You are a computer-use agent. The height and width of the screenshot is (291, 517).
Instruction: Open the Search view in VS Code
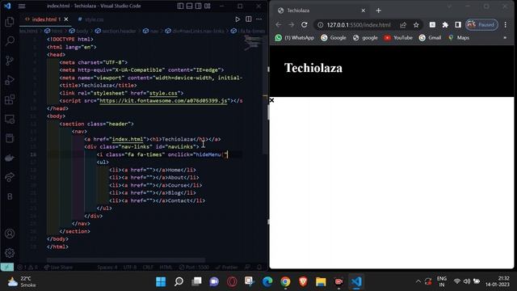click(10, 41)
